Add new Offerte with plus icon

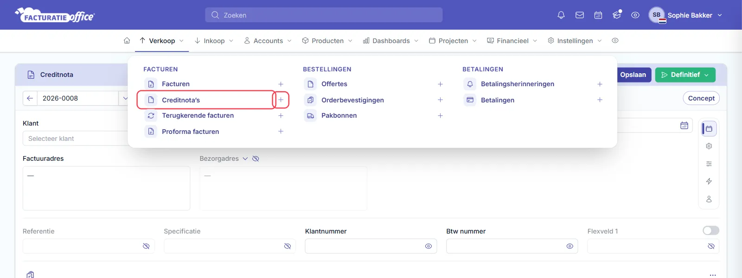(x=440, y=84)
